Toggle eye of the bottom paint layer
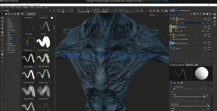The image size is (217, 111). coord(171,48)
